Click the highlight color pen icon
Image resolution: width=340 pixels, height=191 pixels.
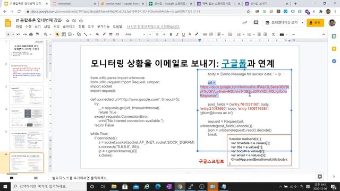[197, 34]
